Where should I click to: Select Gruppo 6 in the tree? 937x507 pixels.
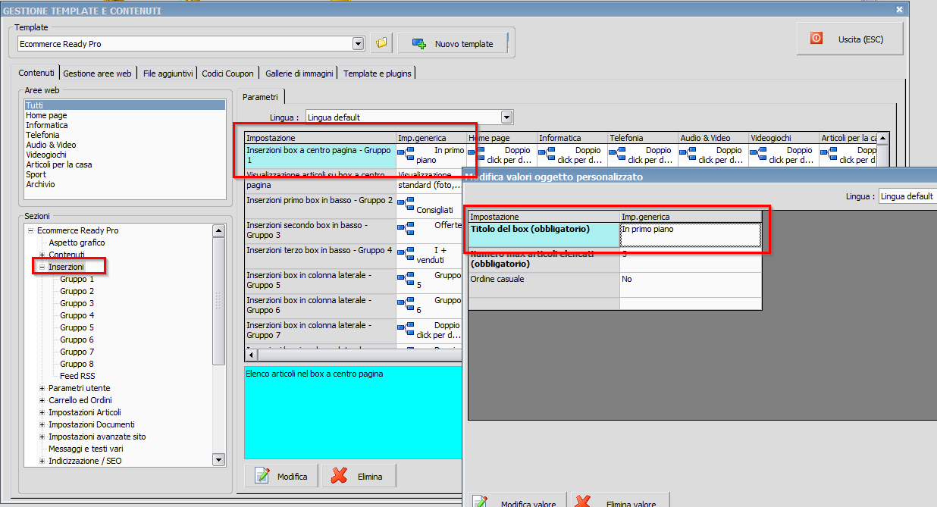click(77, 340)
